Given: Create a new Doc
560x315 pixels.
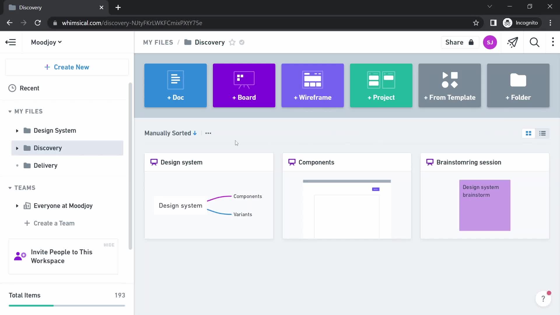Looking at the screenshot, I should click(x=176, y=85).
